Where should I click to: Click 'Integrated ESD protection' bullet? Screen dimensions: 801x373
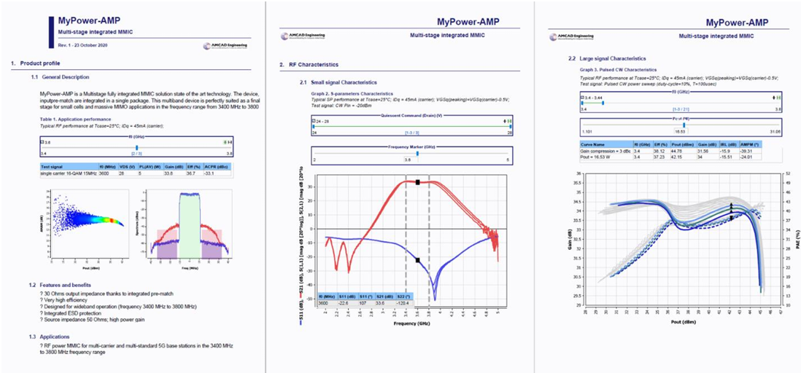click(71, 314)
